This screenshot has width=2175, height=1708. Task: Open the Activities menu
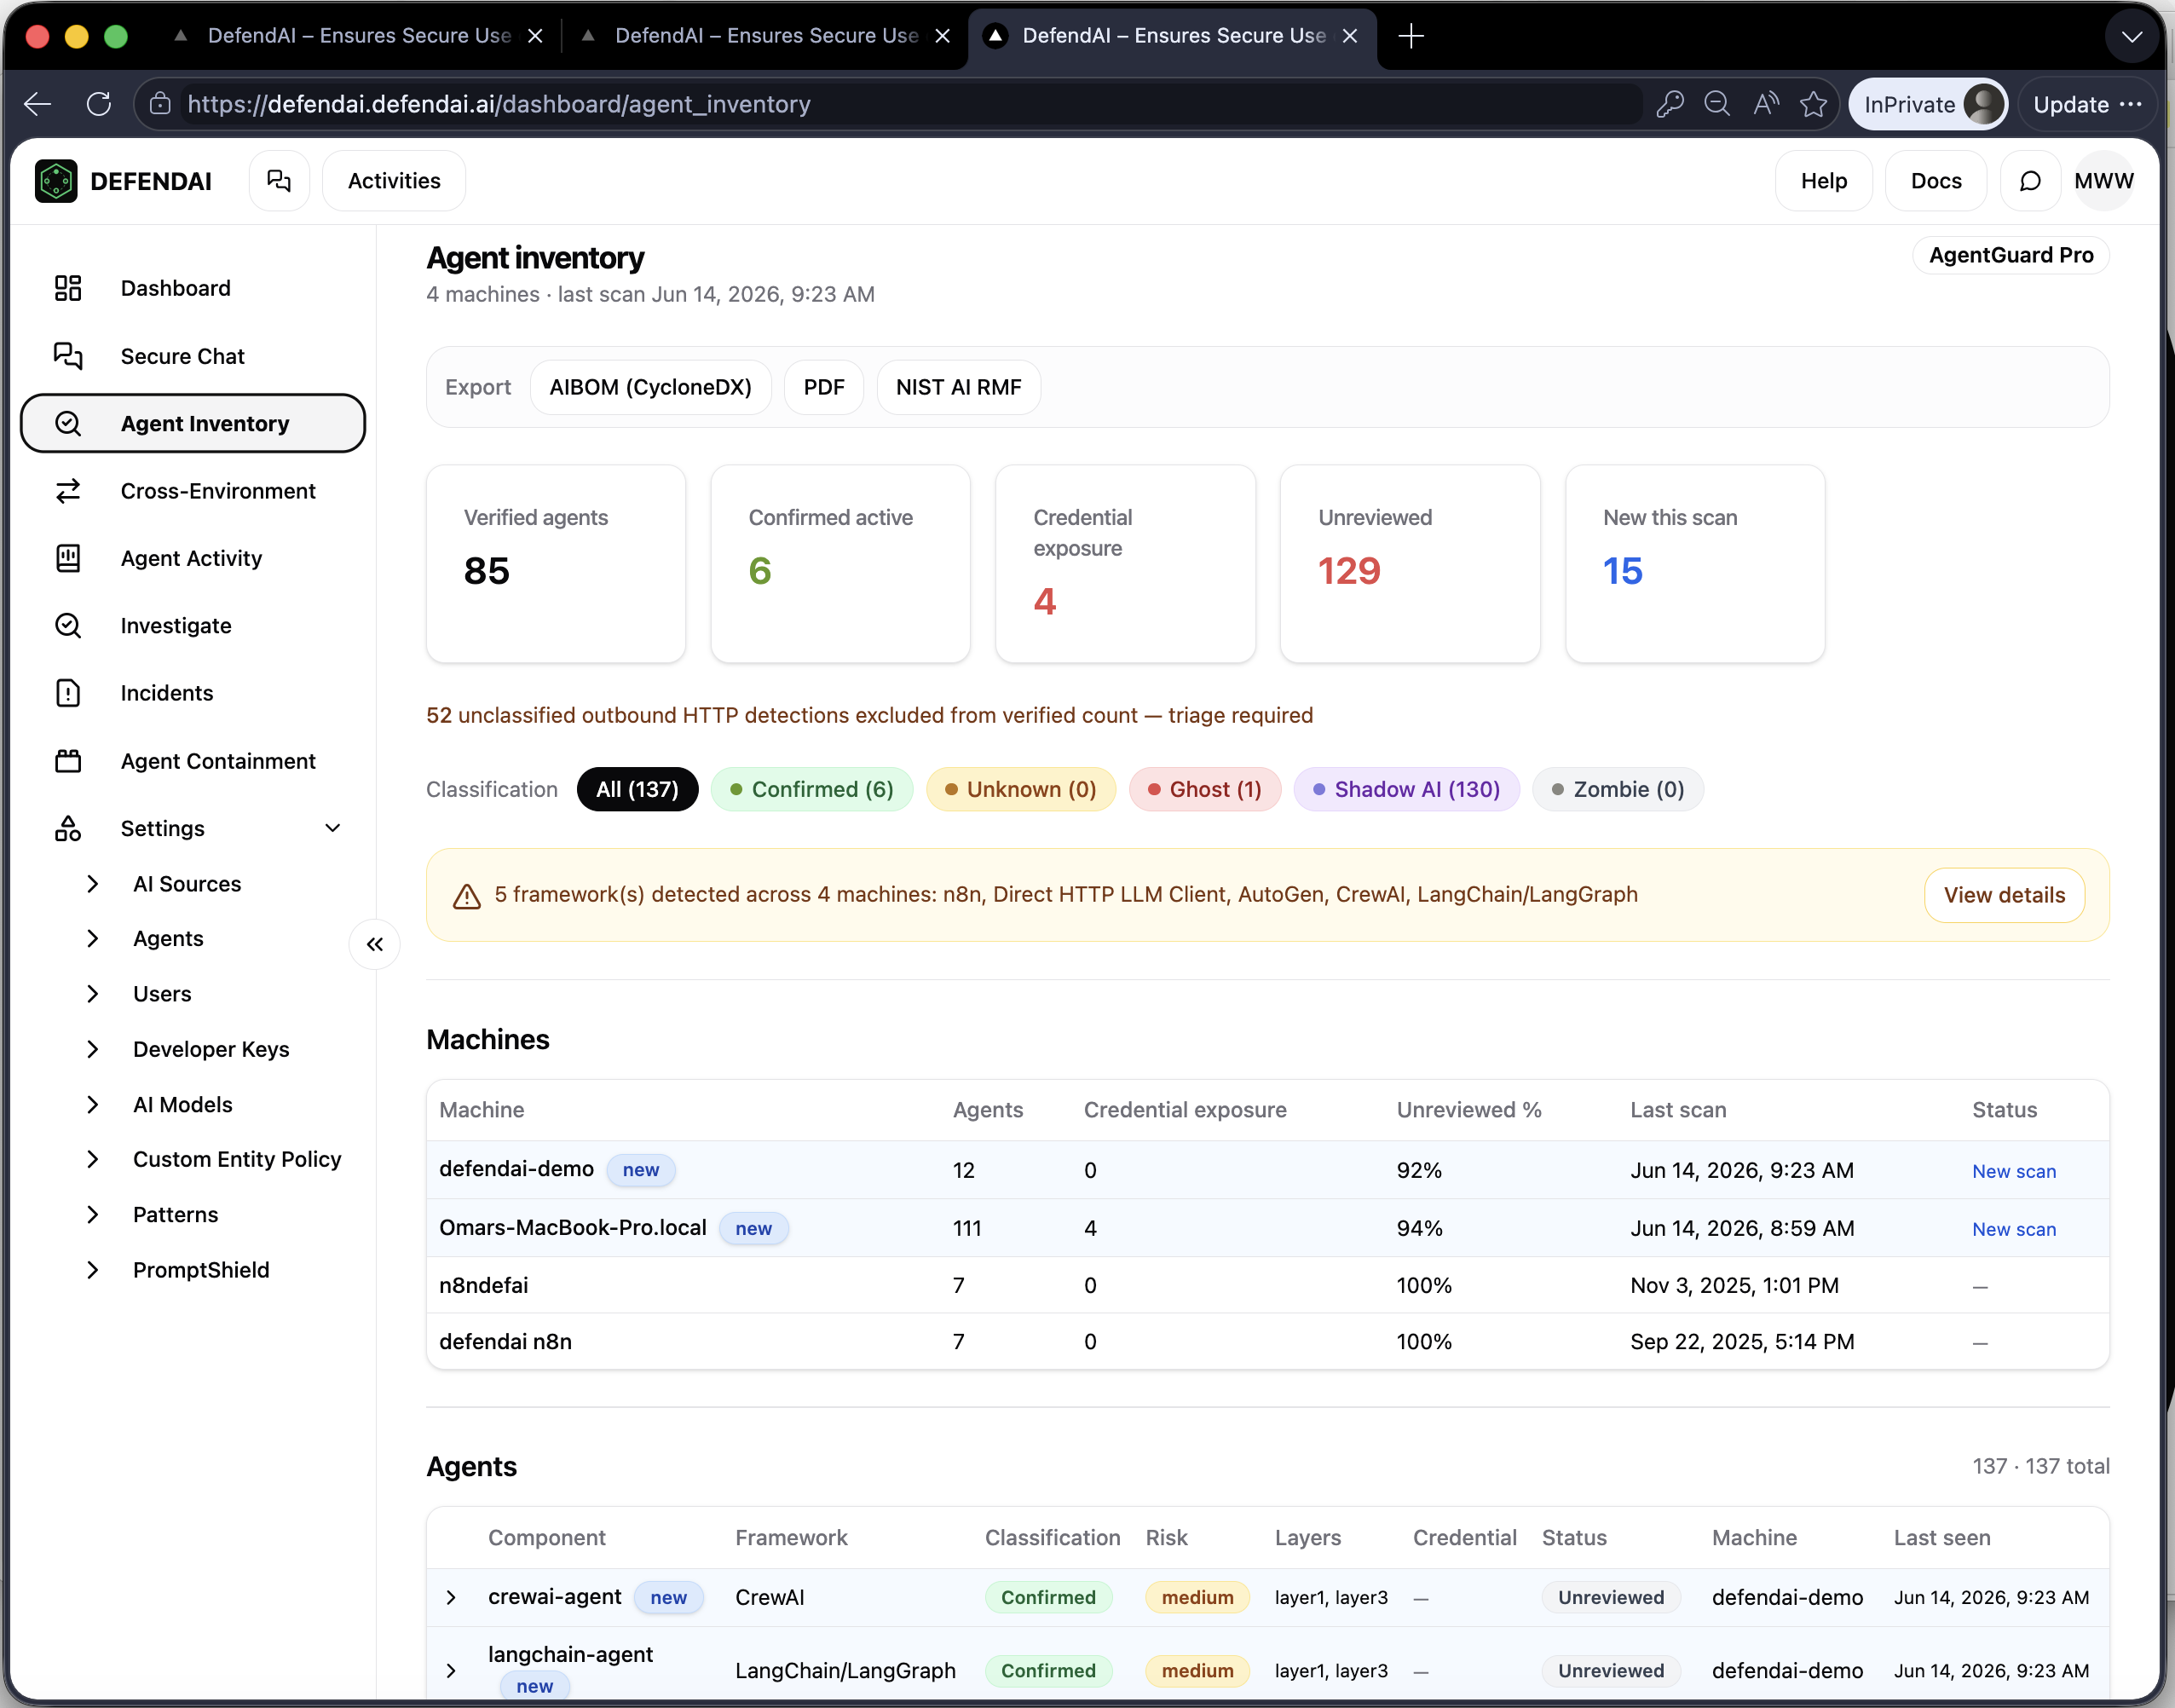click(394, 181)
